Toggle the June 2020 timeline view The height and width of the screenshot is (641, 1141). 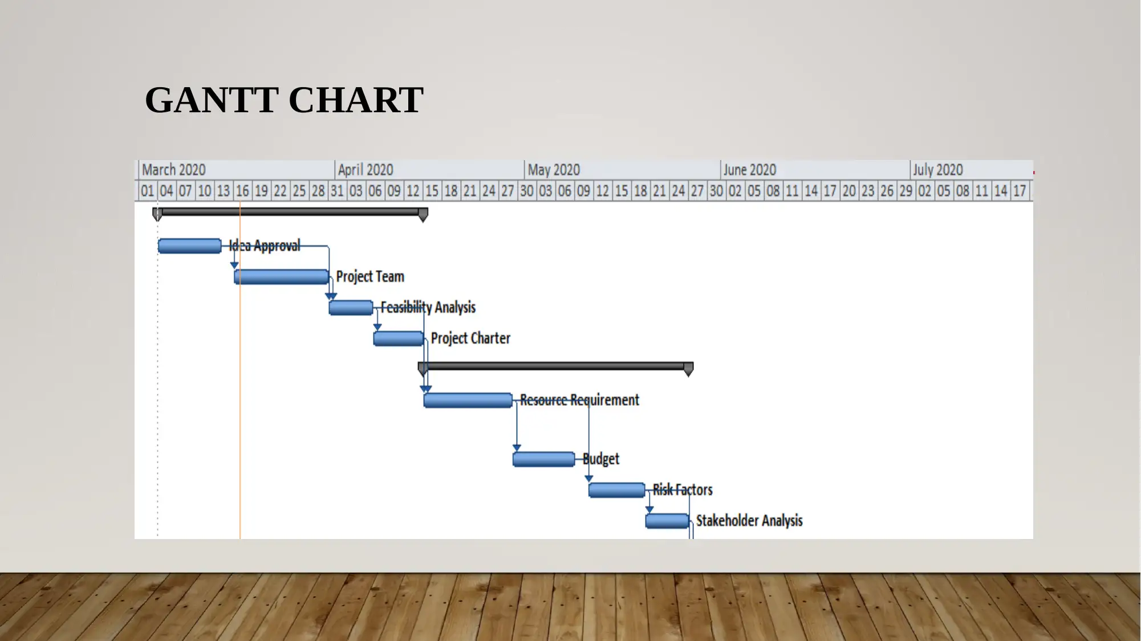(747, 169)
